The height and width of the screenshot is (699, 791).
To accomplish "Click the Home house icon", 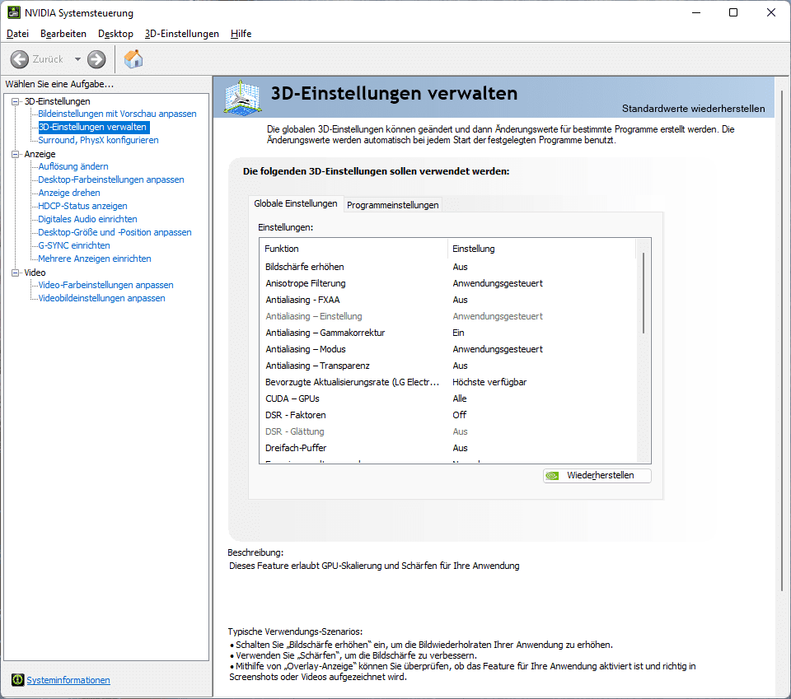I will (133, 59).
